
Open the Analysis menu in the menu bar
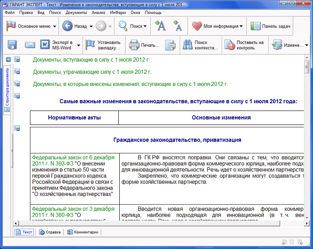[98, 12]
